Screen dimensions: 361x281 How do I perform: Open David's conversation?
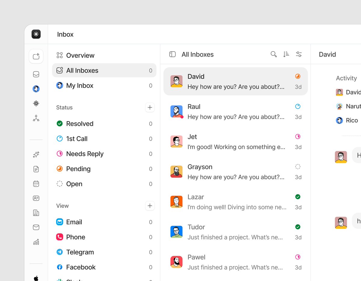click(236, 81)
